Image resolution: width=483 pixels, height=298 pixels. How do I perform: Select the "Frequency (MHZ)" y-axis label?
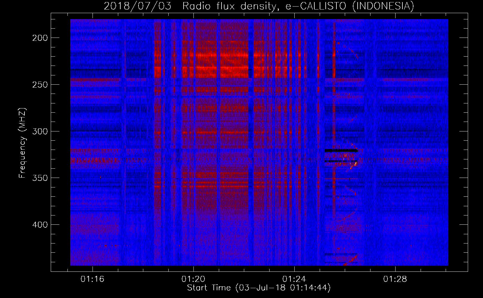click(22, 143)
